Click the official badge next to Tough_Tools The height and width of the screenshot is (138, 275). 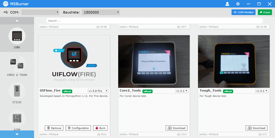228,91
